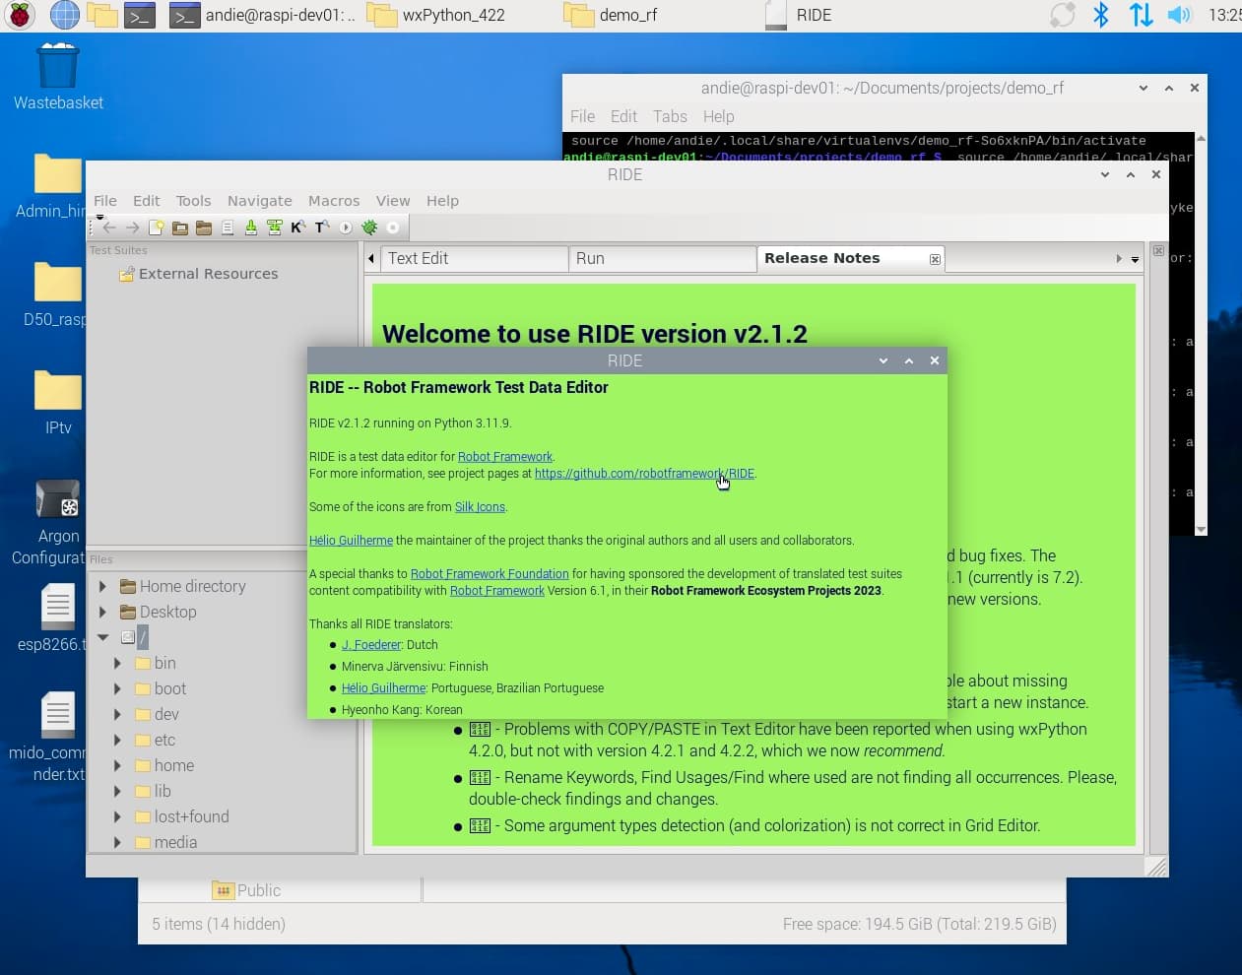Expand the boot folder

(117, 688)
